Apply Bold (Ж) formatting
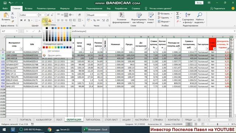 click(x=21, y=20)
